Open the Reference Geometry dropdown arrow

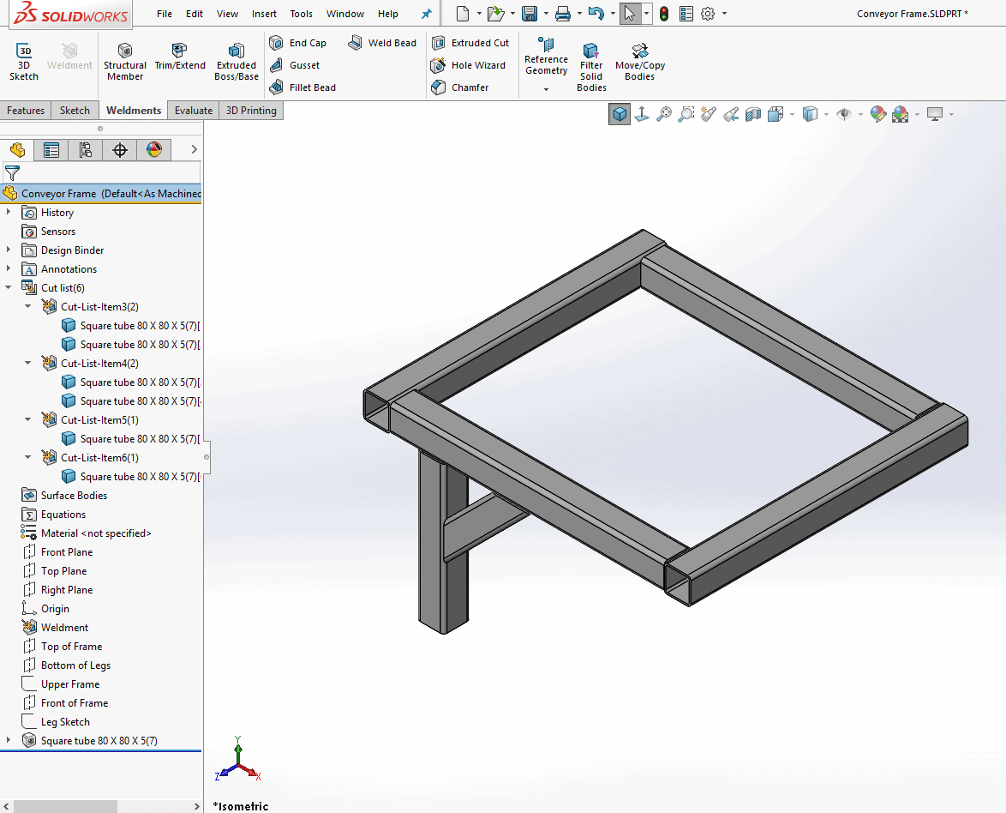pos(546,89)
